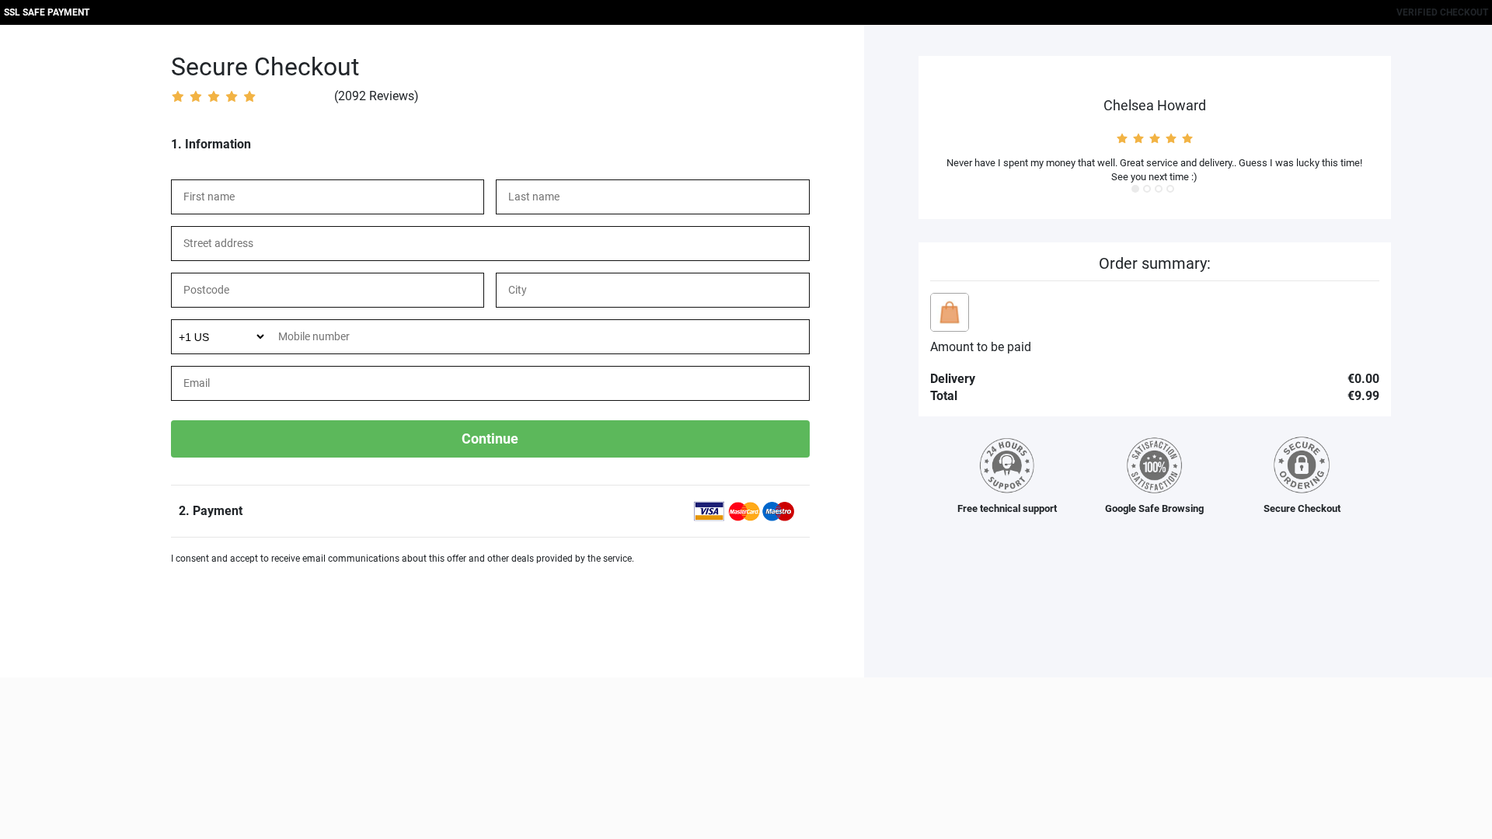Screen dimensions: 1492x839
Task: Click the 24 Hours Support badge
Action: pos(1007,465)
